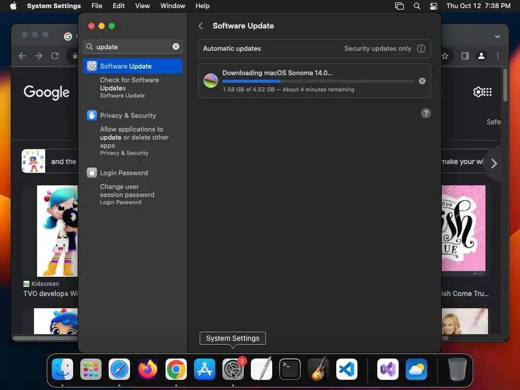
Task: Open Automatic updates row
Action: [x=314, y=48]
